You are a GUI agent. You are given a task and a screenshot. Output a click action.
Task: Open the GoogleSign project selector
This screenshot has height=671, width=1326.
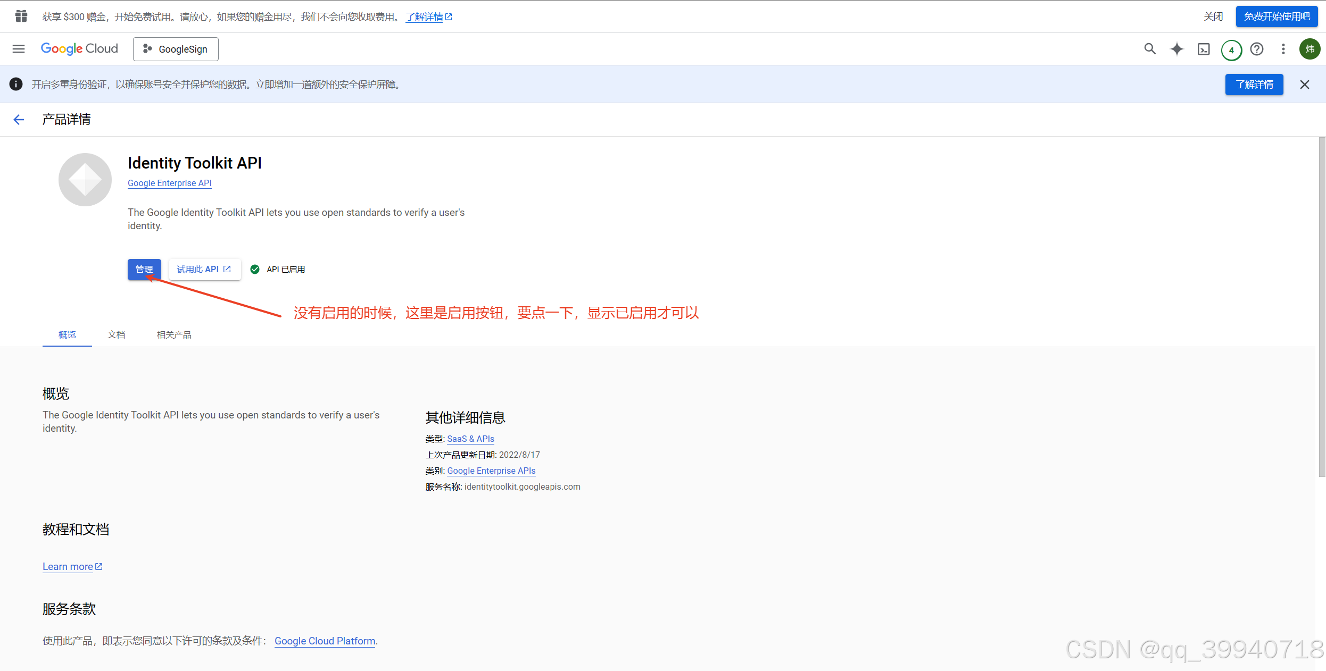click(x=176, y=49)
